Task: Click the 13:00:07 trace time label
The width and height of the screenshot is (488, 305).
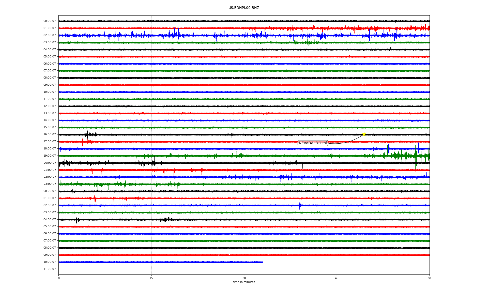Action: tap(50, 113)
